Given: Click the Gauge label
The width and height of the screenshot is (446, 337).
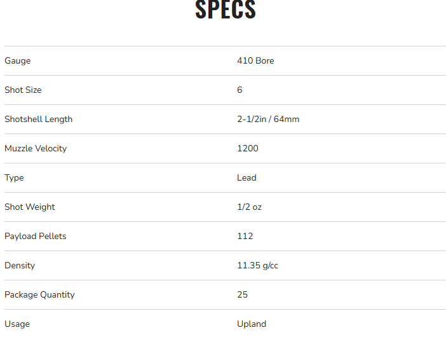Looking at the screenshot, I should pyautogui.click(x=18, y=61).
